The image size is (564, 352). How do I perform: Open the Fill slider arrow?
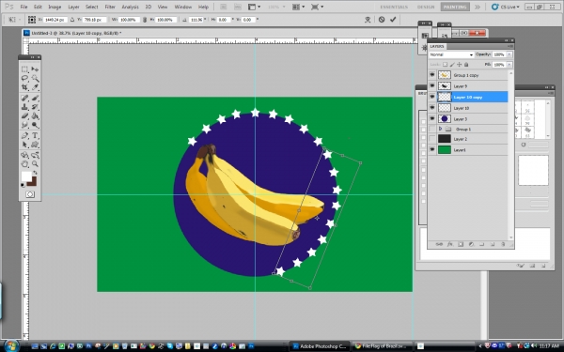(x=509, y=65)
